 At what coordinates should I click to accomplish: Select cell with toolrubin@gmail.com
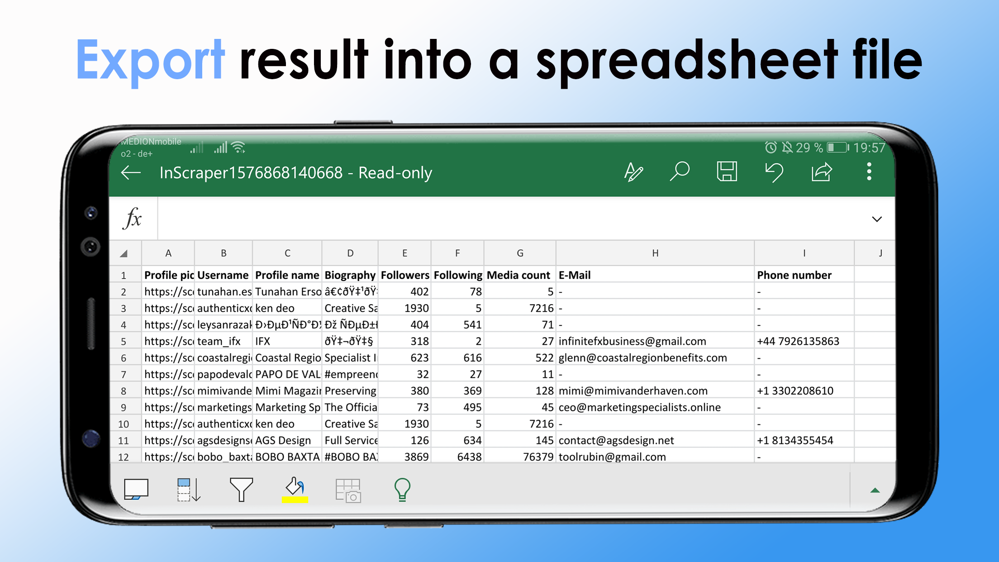tap(655, 456)
